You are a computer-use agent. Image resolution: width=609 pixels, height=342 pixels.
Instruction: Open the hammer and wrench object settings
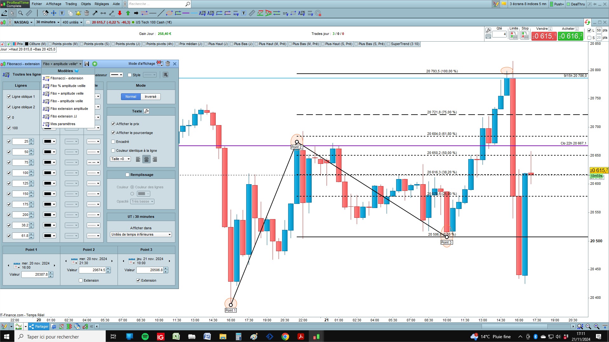click(x=45, y=13)
